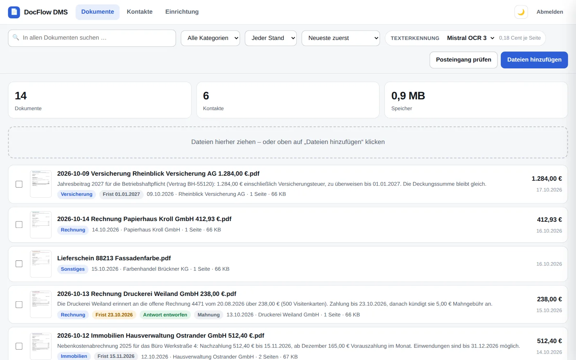Open '2026-10-12 Immobilien Hausverwaltung Ostrander' title
This screenshot has width=576, height=360.
(161, 336)
